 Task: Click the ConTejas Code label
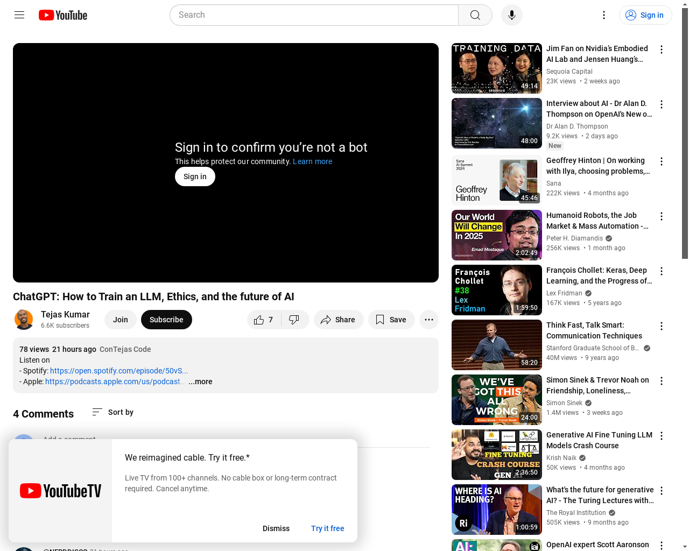[x=125, y=349]
